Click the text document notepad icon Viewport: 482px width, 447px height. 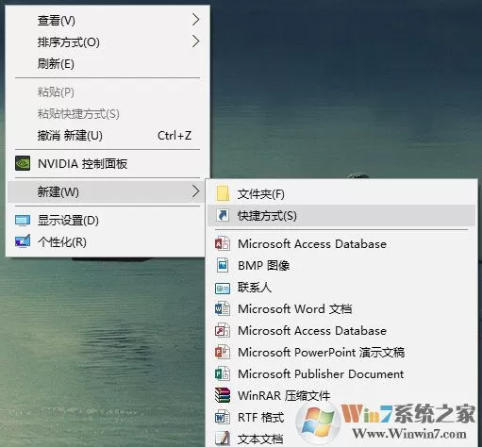223,439
